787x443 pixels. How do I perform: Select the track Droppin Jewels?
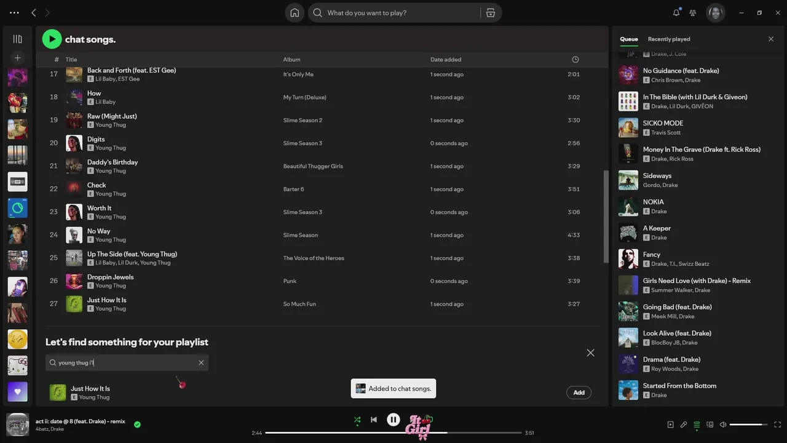(110, 277)
